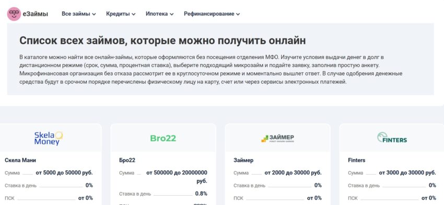Click the Бро22 sum from 500000 value
The image size is (444, 205).
pos(177,176)
